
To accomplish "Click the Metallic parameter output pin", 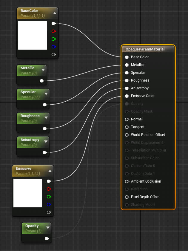I will [x=42, y=81].
